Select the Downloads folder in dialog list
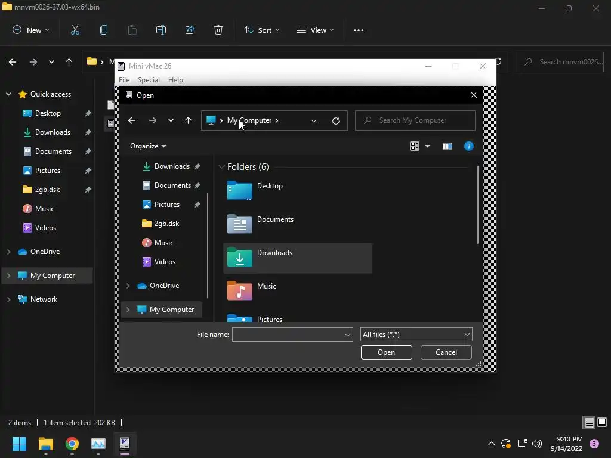The image size is (611, 458). pos(298,258)
